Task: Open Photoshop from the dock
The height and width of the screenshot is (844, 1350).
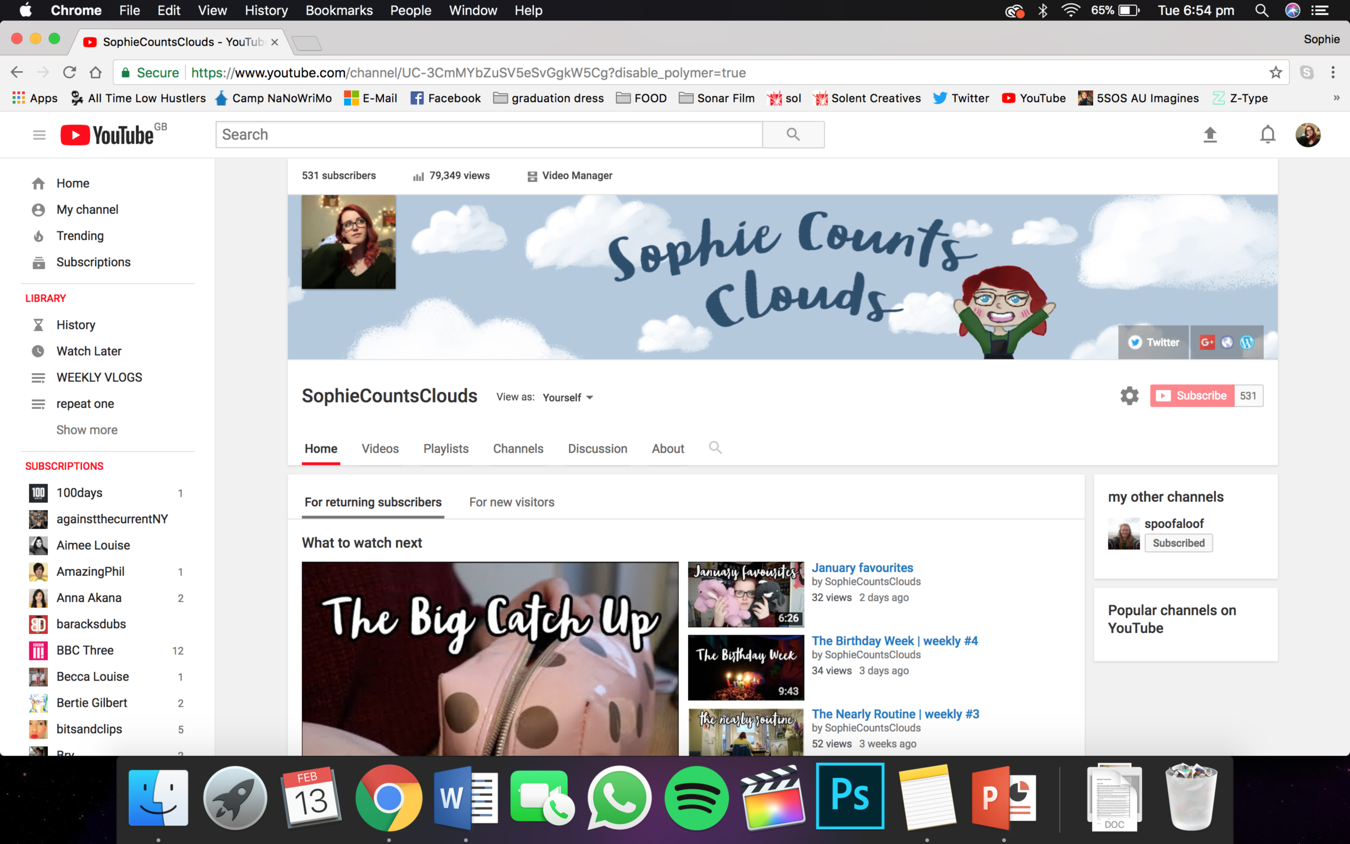Action: point(850,796)
